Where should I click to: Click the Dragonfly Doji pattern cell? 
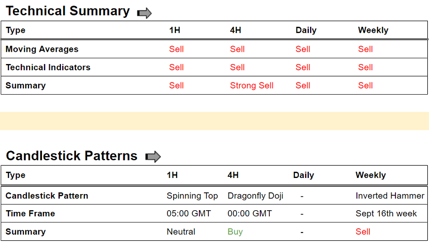[255, 196]
